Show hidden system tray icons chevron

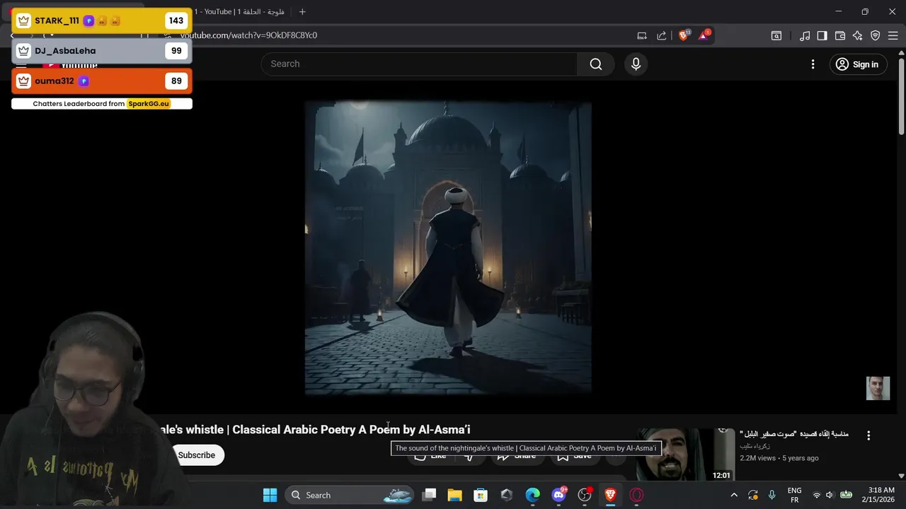click(734, 496)
